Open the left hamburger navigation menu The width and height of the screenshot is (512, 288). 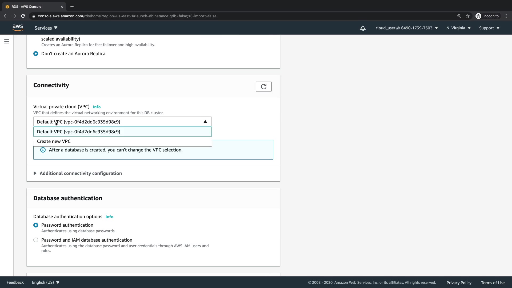pyautogui.click(x=7, y=41)
